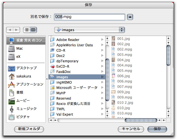Screen dimensions: 177x140
Task: Switch to column view mode
Action: pyautogui.click(x=33, y=30)
